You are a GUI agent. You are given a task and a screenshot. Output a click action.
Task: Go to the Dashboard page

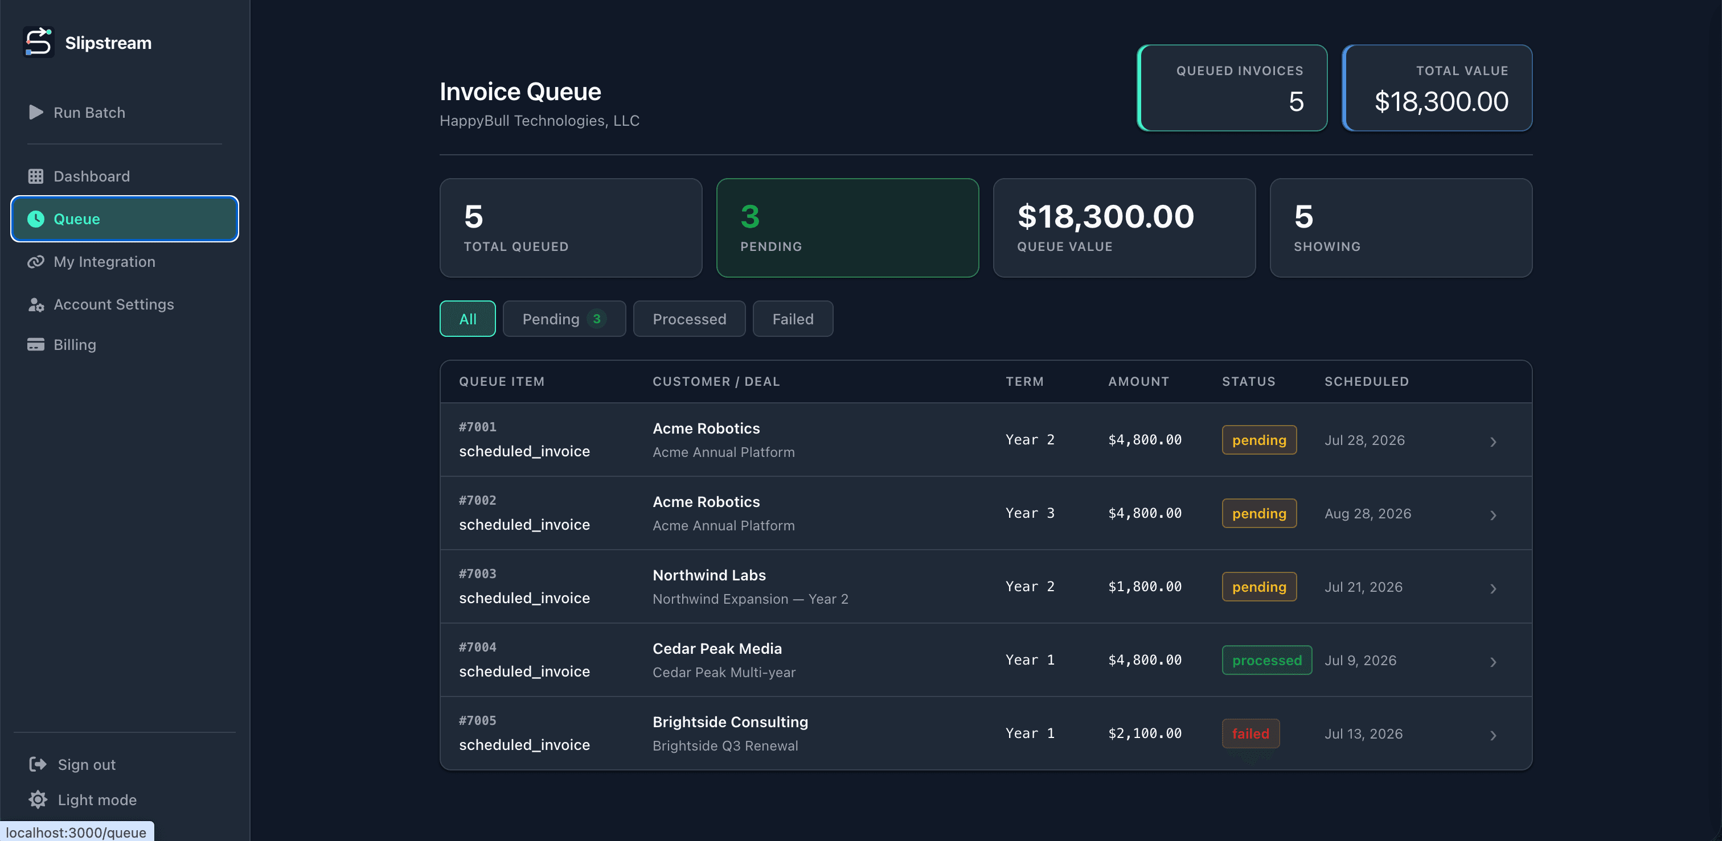pyautogui.click(x=124, y=176)
